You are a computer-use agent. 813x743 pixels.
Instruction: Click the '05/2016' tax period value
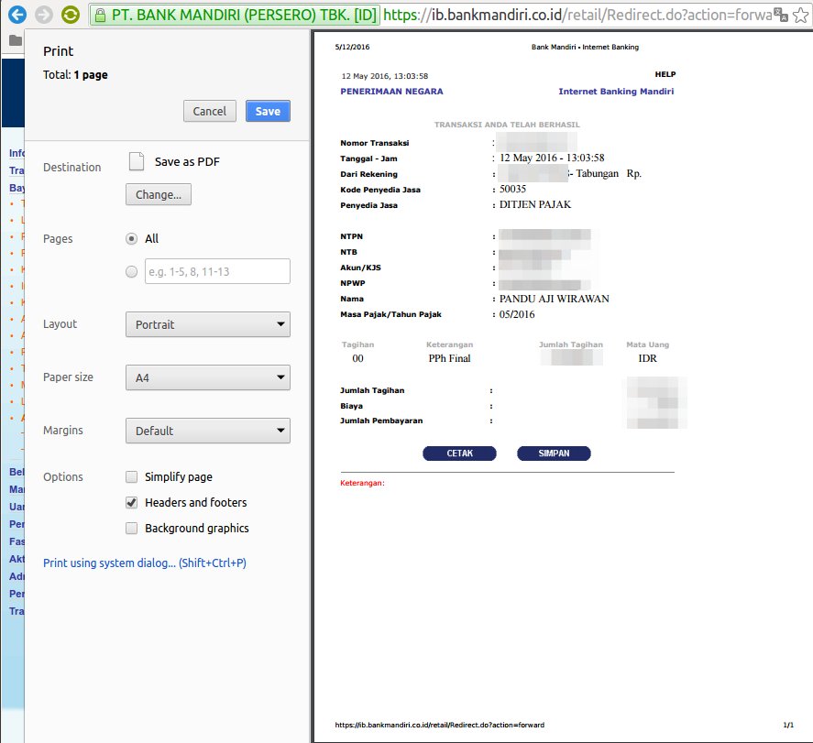517,314
